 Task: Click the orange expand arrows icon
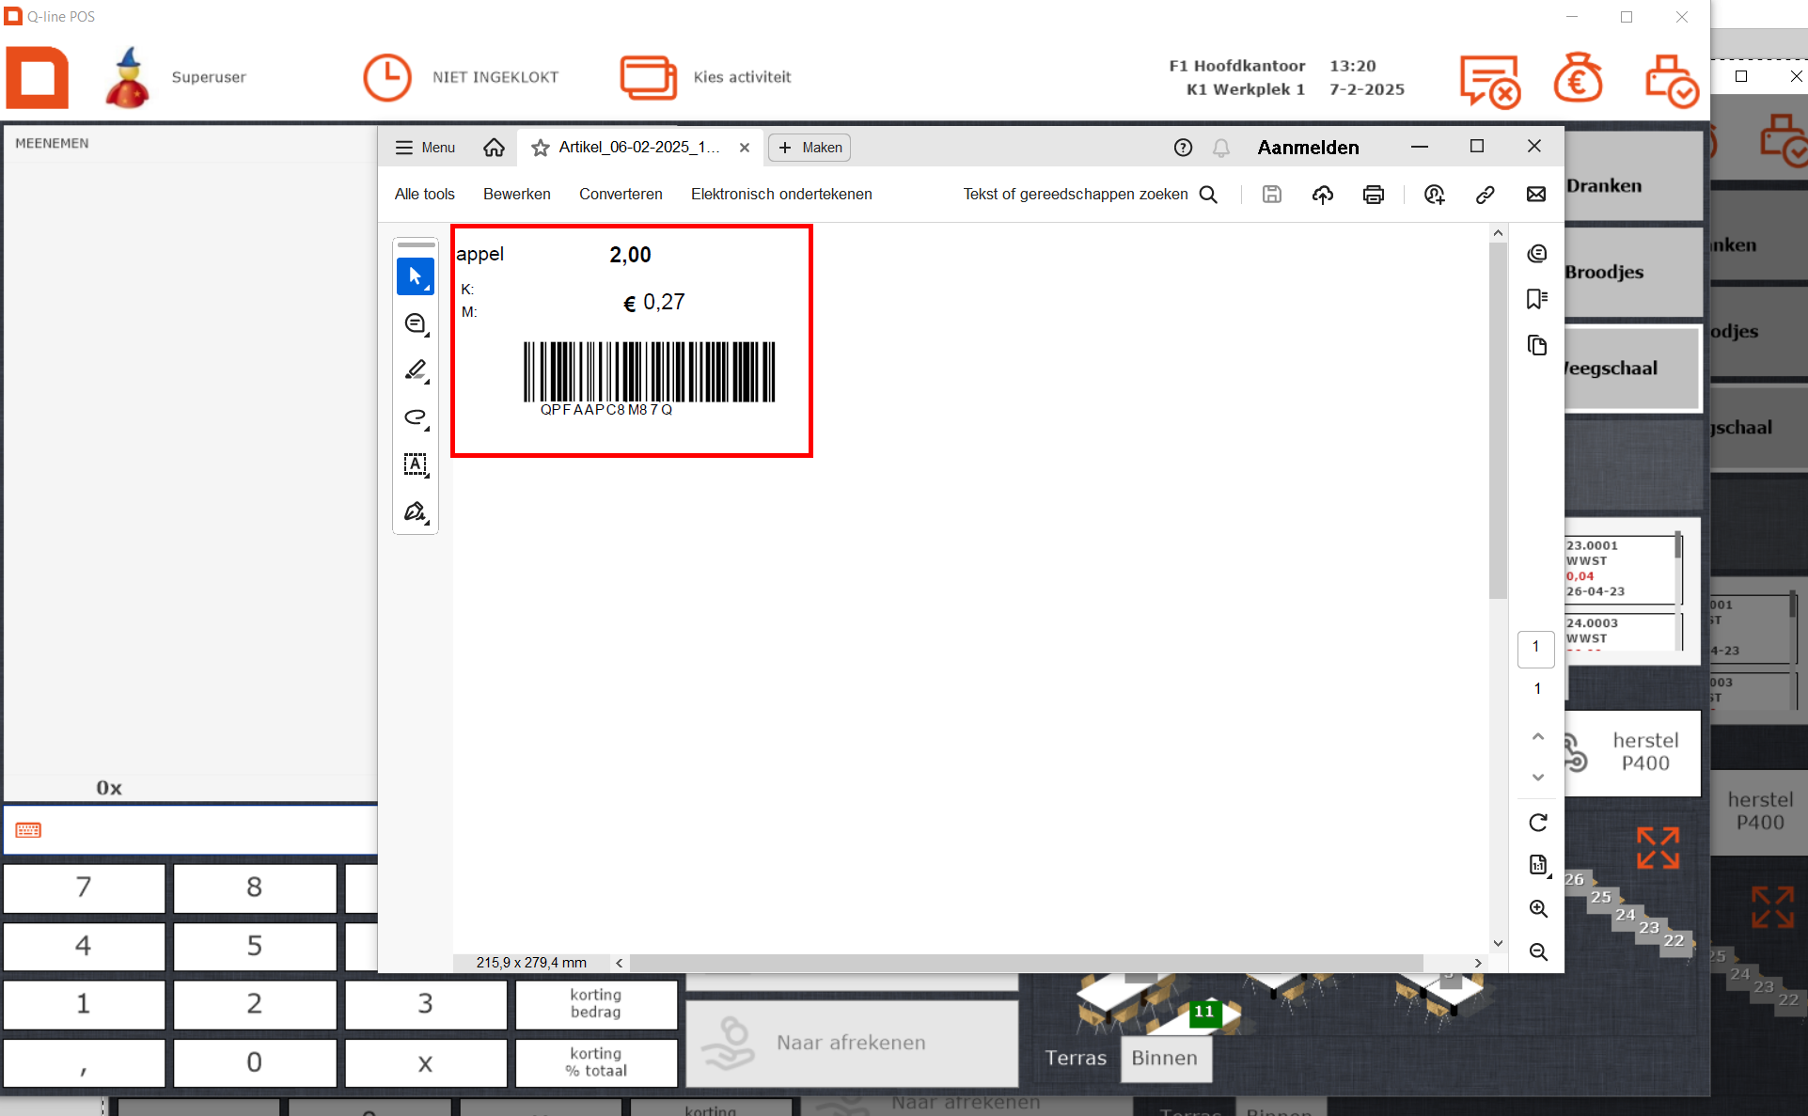[x=1658, y=848]
